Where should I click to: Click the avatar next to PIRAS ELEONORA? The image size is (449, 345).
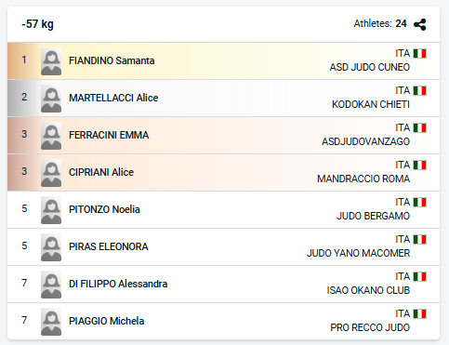tap(51, 247)
